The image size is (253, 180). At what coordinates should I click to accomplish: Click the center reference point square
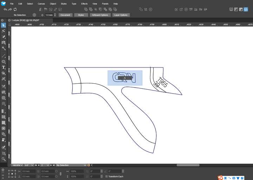(12, 174)
